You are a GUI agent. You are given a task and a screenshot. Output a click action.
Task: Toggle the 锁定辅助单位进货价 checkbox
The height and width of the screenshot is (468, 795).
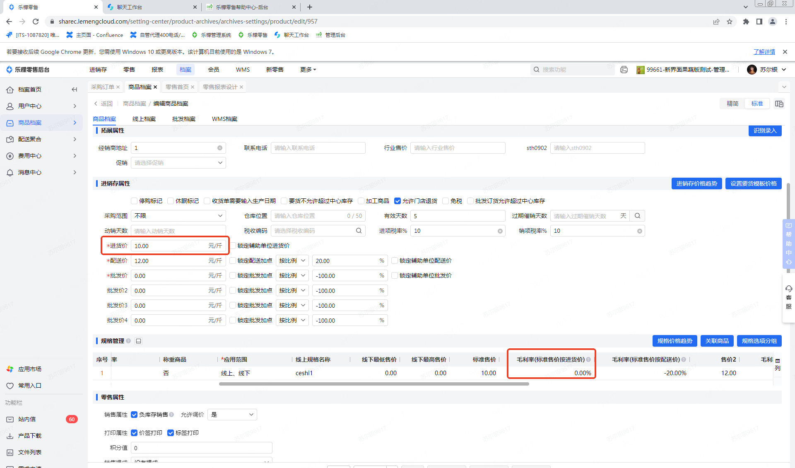(x=233, y=246)
